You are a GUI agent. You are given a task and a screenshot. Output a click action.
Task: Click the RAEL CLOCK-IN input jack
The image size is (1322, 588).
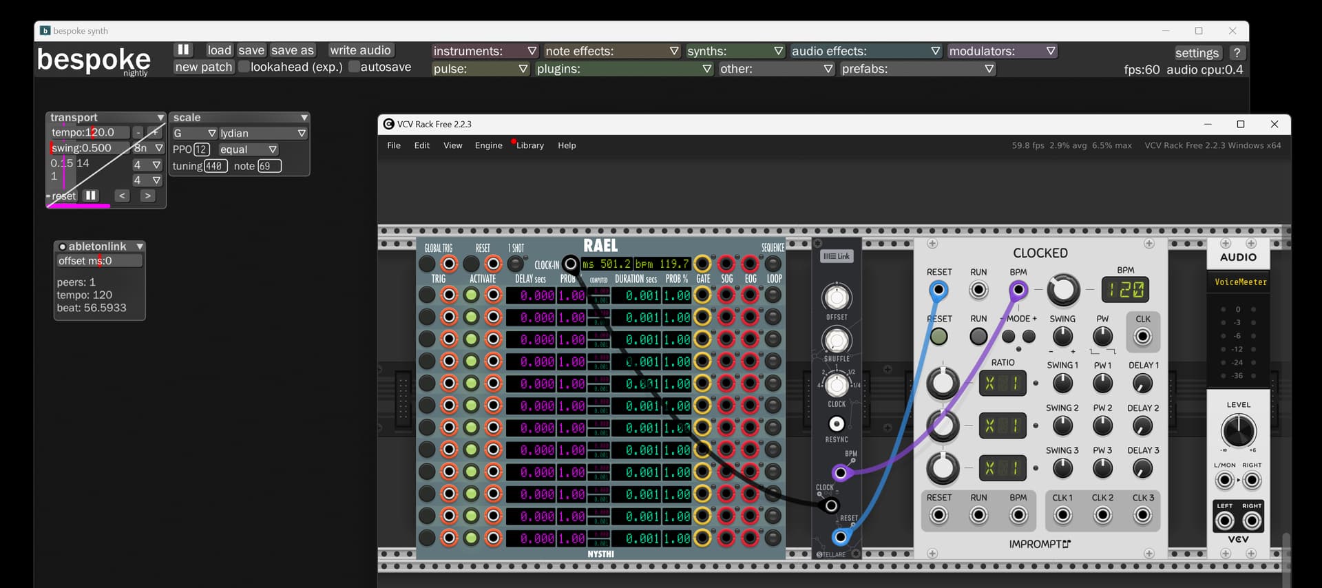[x=570, y=264]
